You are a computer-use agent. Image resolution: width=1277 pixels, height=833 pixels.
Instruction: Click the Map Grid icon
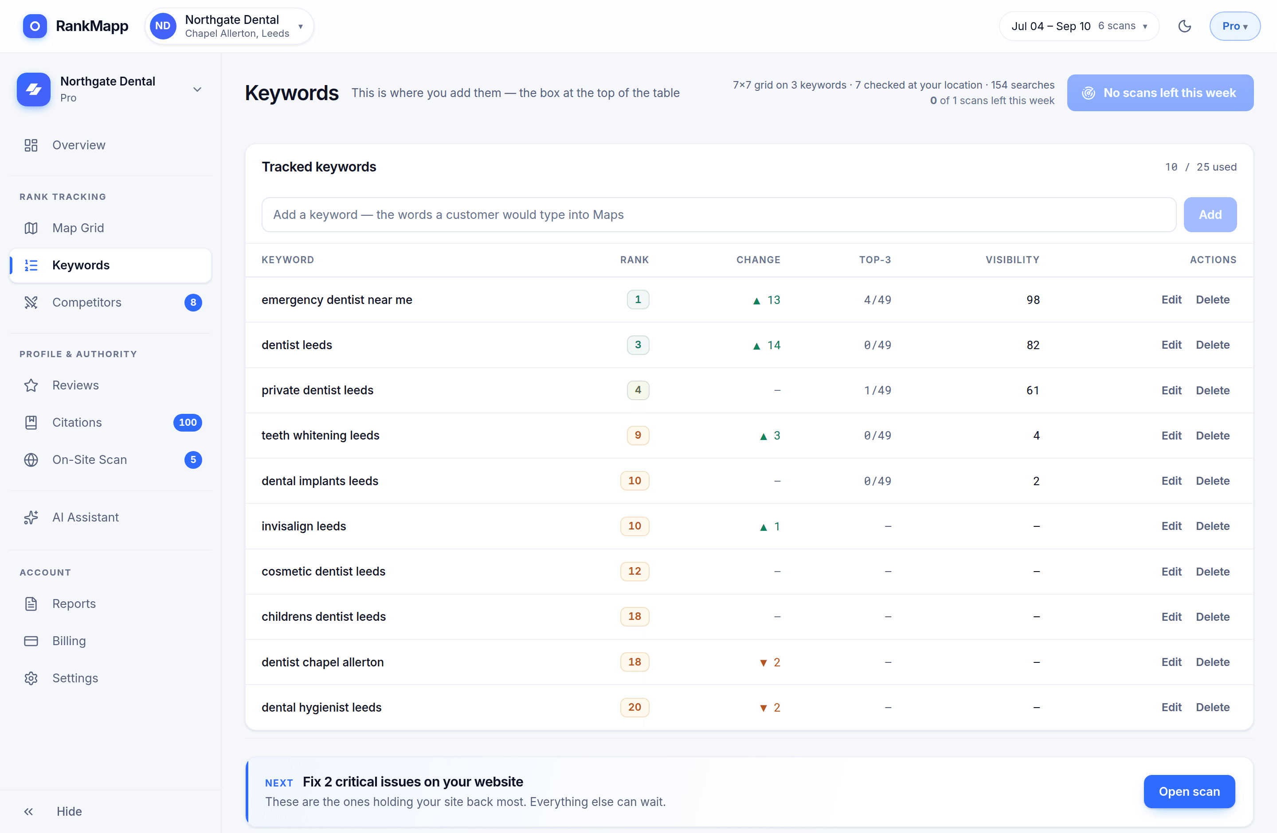click(x=31, y=228)
